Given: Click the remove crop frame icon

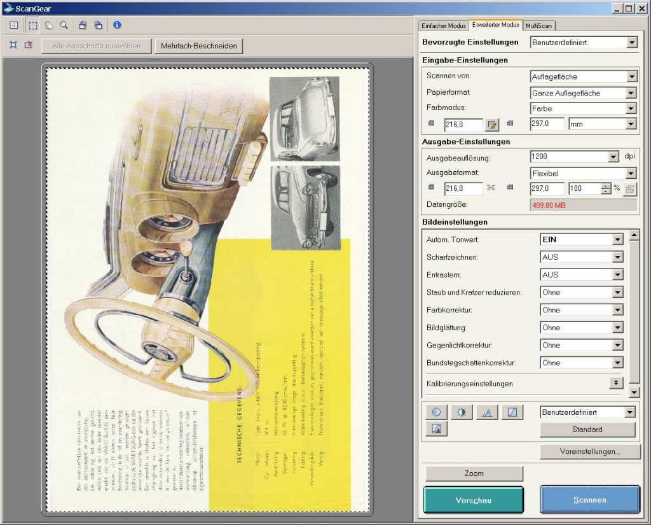Looking at the screenshot, I should click(28, 45).
